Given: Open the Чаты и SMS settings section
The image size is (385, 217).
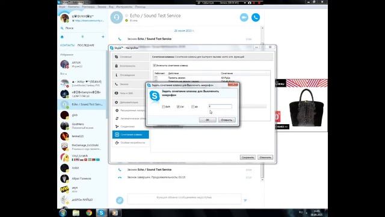Looking at the screenshot, I should click(129, 93).
